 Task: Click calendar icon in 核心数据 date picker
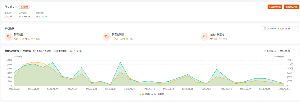coord(265,28)
